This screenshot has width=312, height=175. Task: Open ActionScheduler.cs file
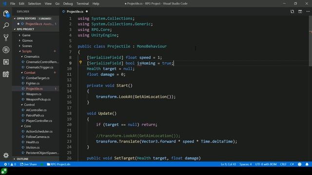pyautogui.click(x=39, y=131)
